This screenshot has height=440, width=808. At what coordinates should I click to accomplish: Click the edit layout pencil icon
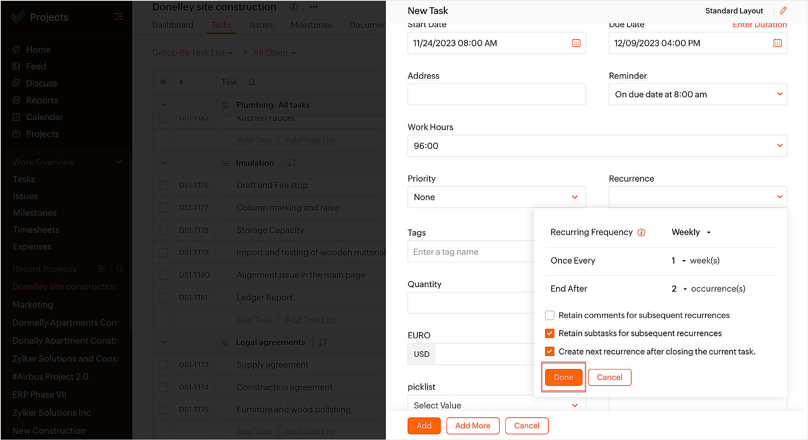point(783,11)
